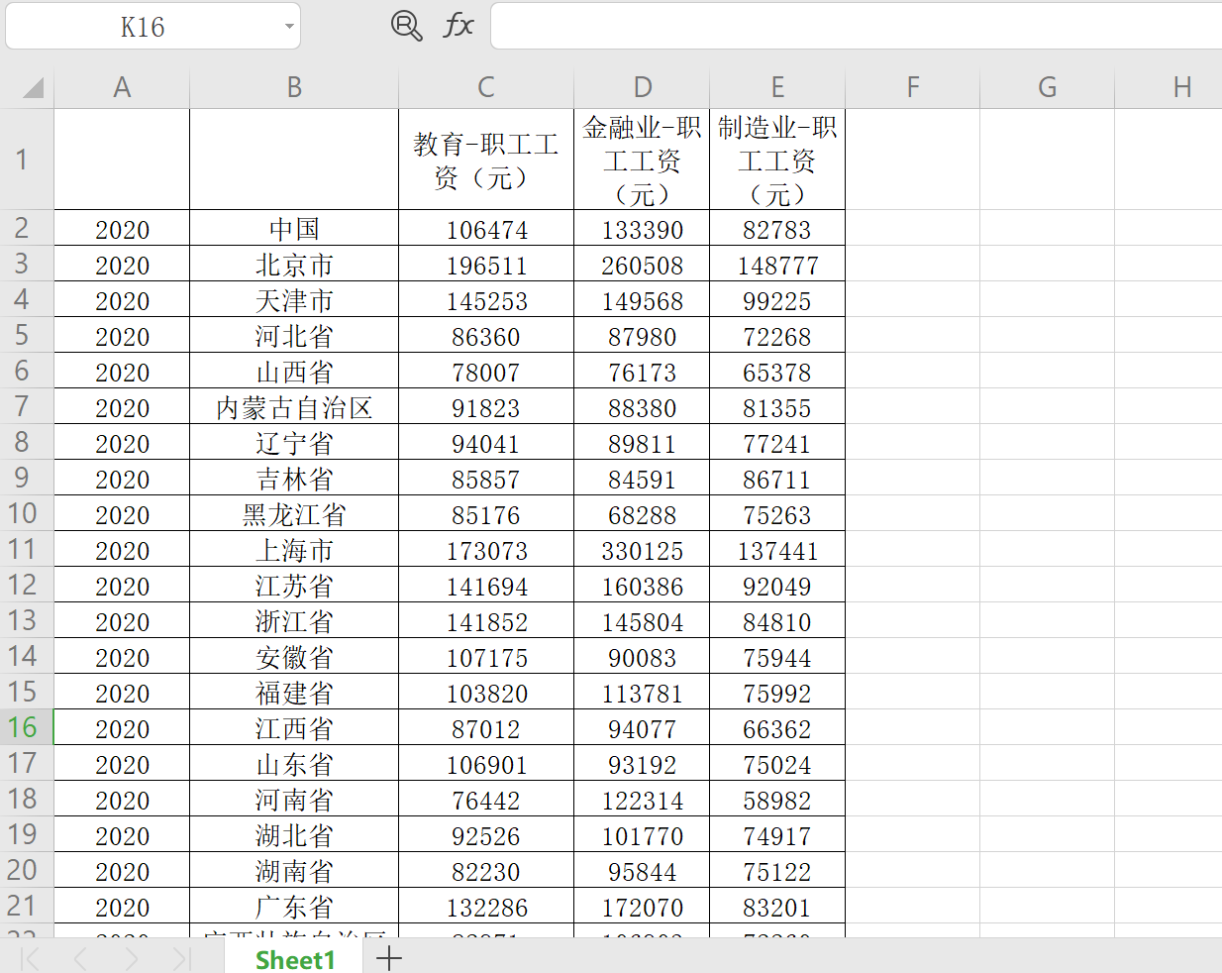Select column F header
This screenshot has height=973, width=1222.
pyautogui.click(x=912, y=88)
